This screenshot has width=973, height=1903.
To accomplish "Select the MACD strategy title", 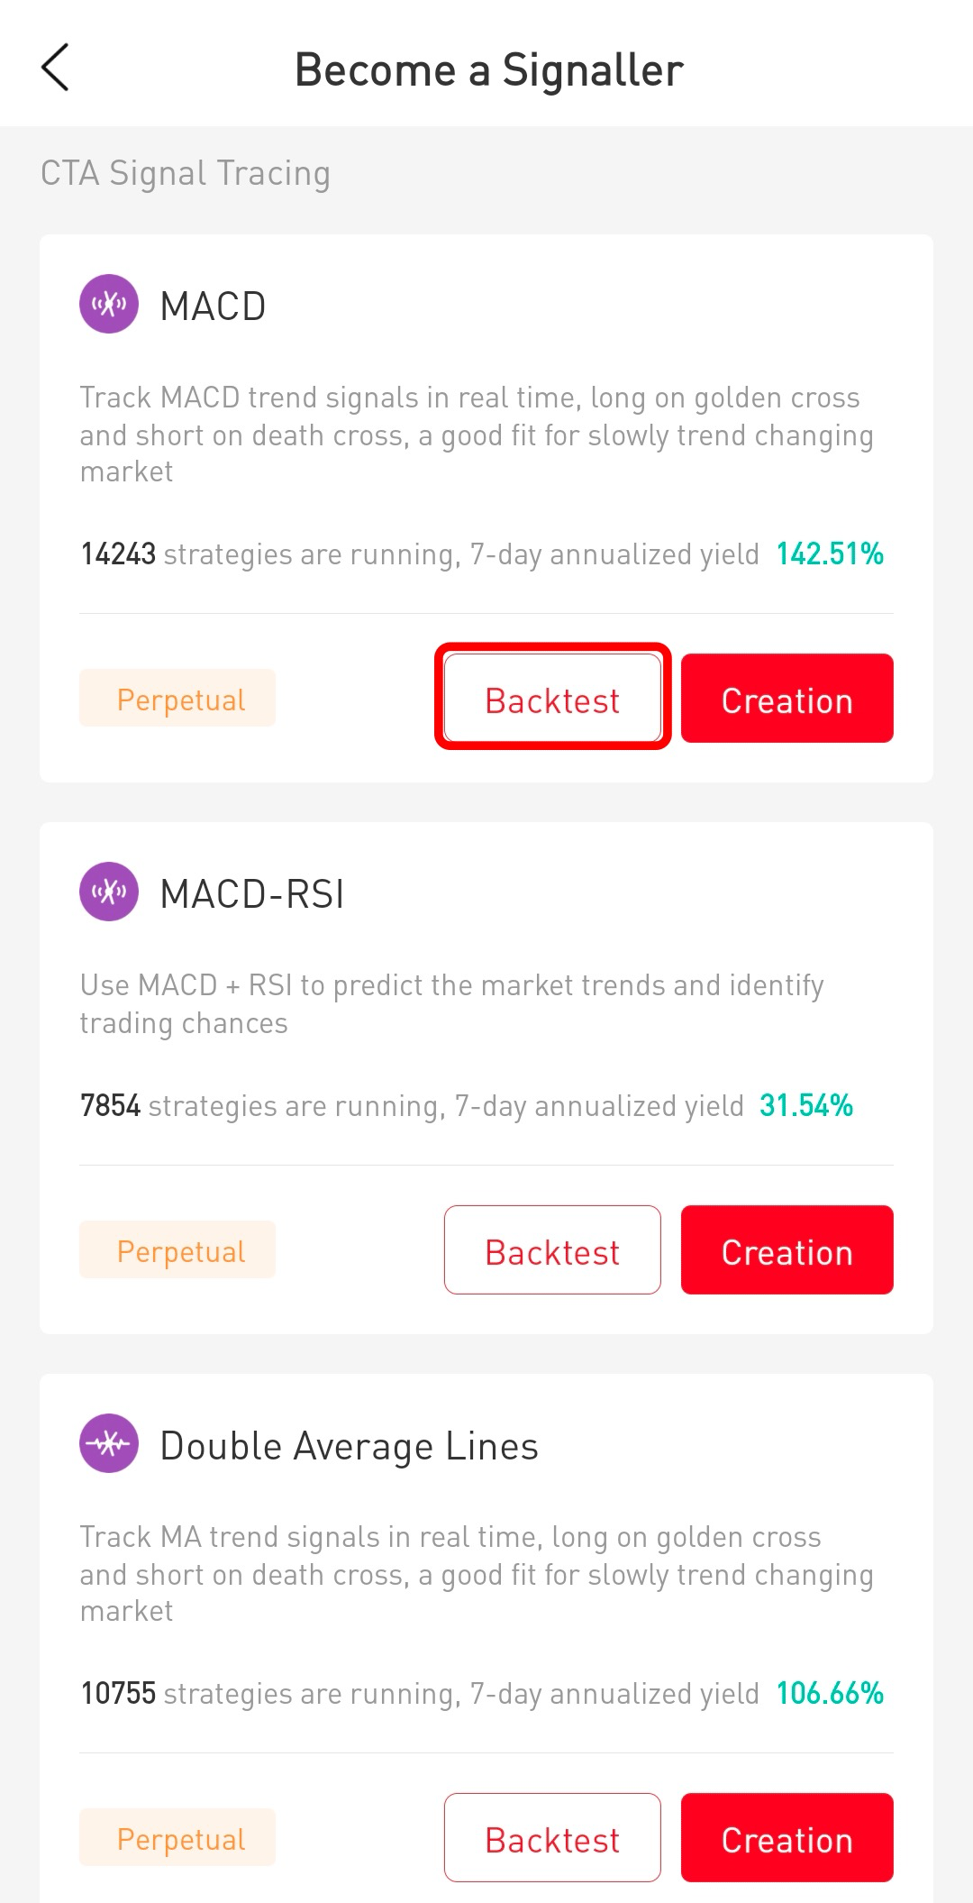I will point(213,306).
